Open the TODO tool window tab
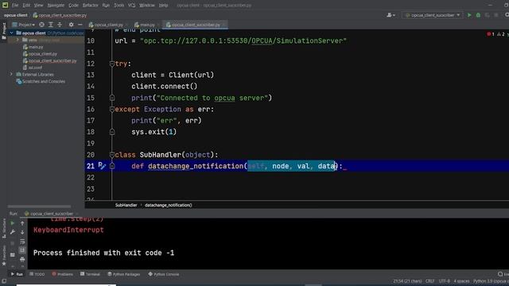Viewport: 509px width, 286px height. pyautogui.click(x=37, y=274)
